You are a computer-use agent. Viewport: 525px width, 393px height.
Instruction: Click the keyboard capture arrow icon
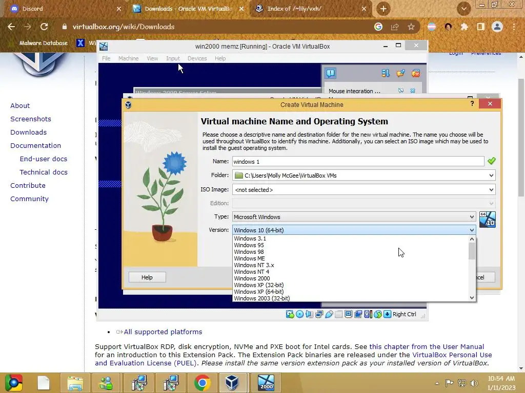[388, 314]
